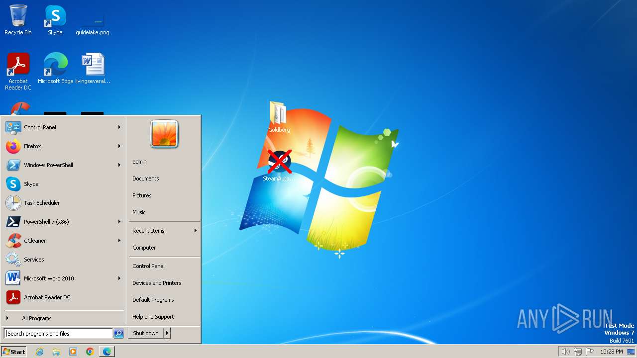
Task: Select the livingseveral Word document icon
Action: pyautogui.click(x=93, y=68)
